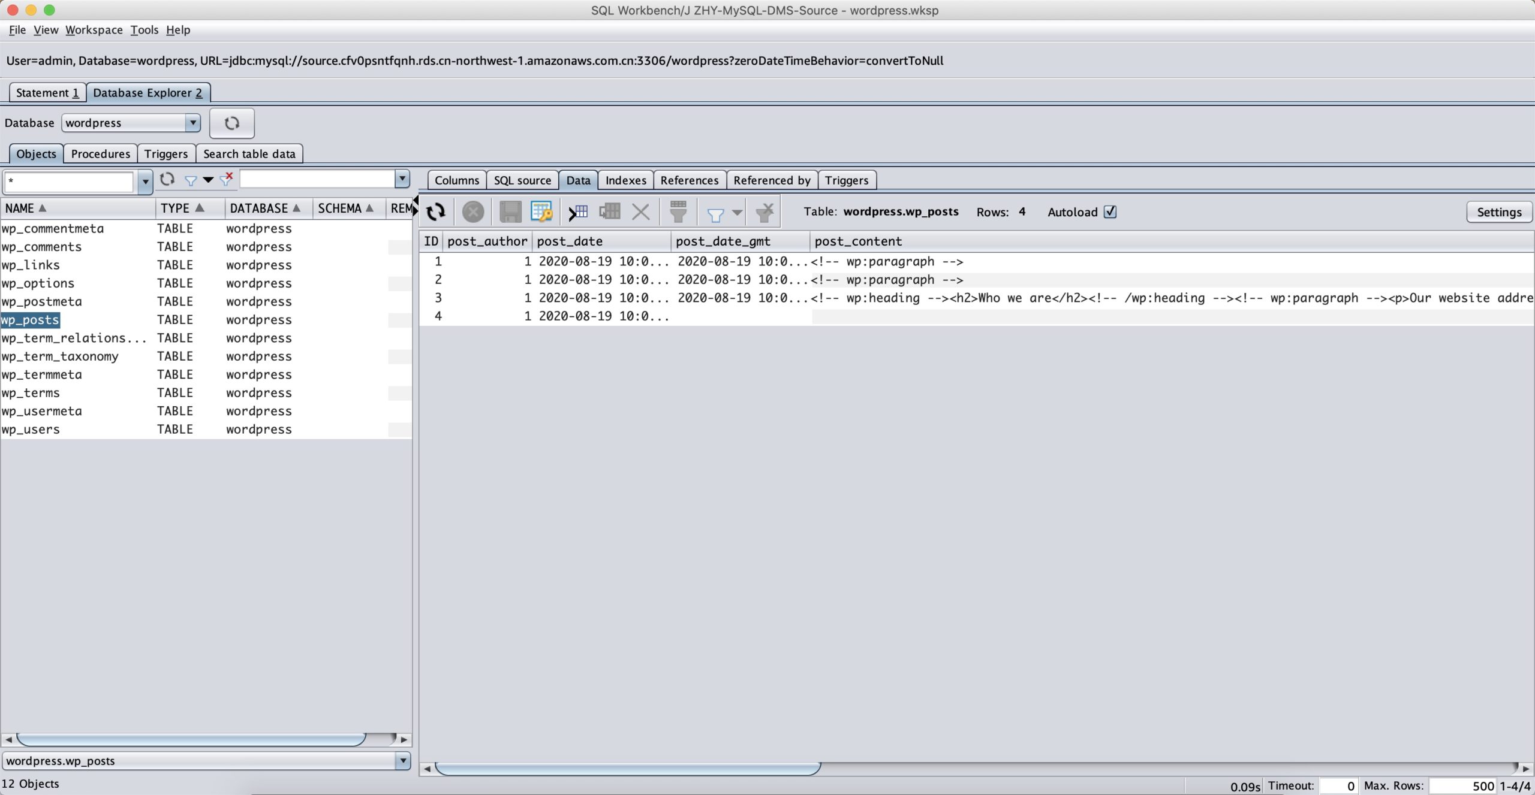Click the Settings button
Viewport: 1535px width, 795px height.
1498,212
